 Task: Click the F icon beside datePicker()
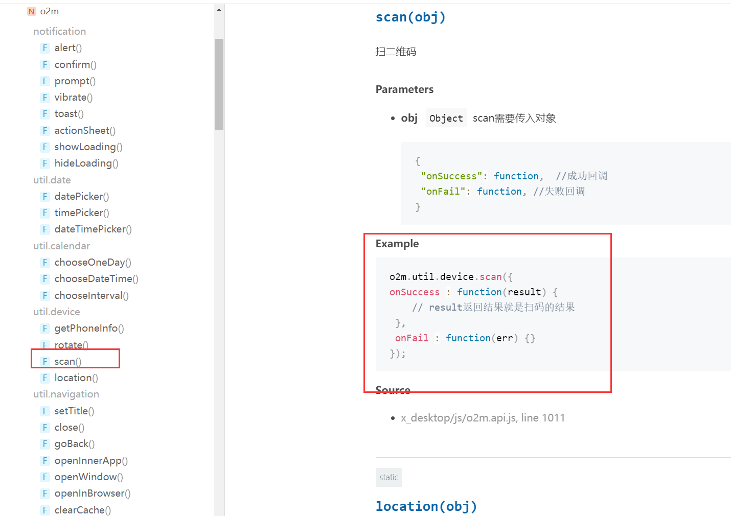click(45, 197)
